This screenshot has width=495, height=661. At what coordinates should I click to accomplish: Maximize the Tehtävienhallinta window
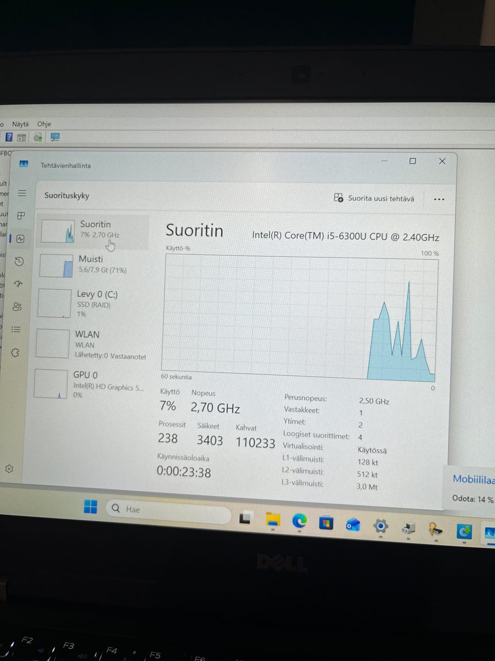412,161
